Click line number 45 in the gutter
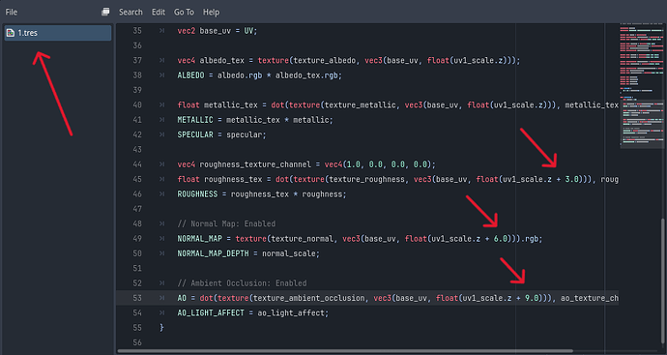The height and width of the screenshot is (355, 667). point(137,179)
